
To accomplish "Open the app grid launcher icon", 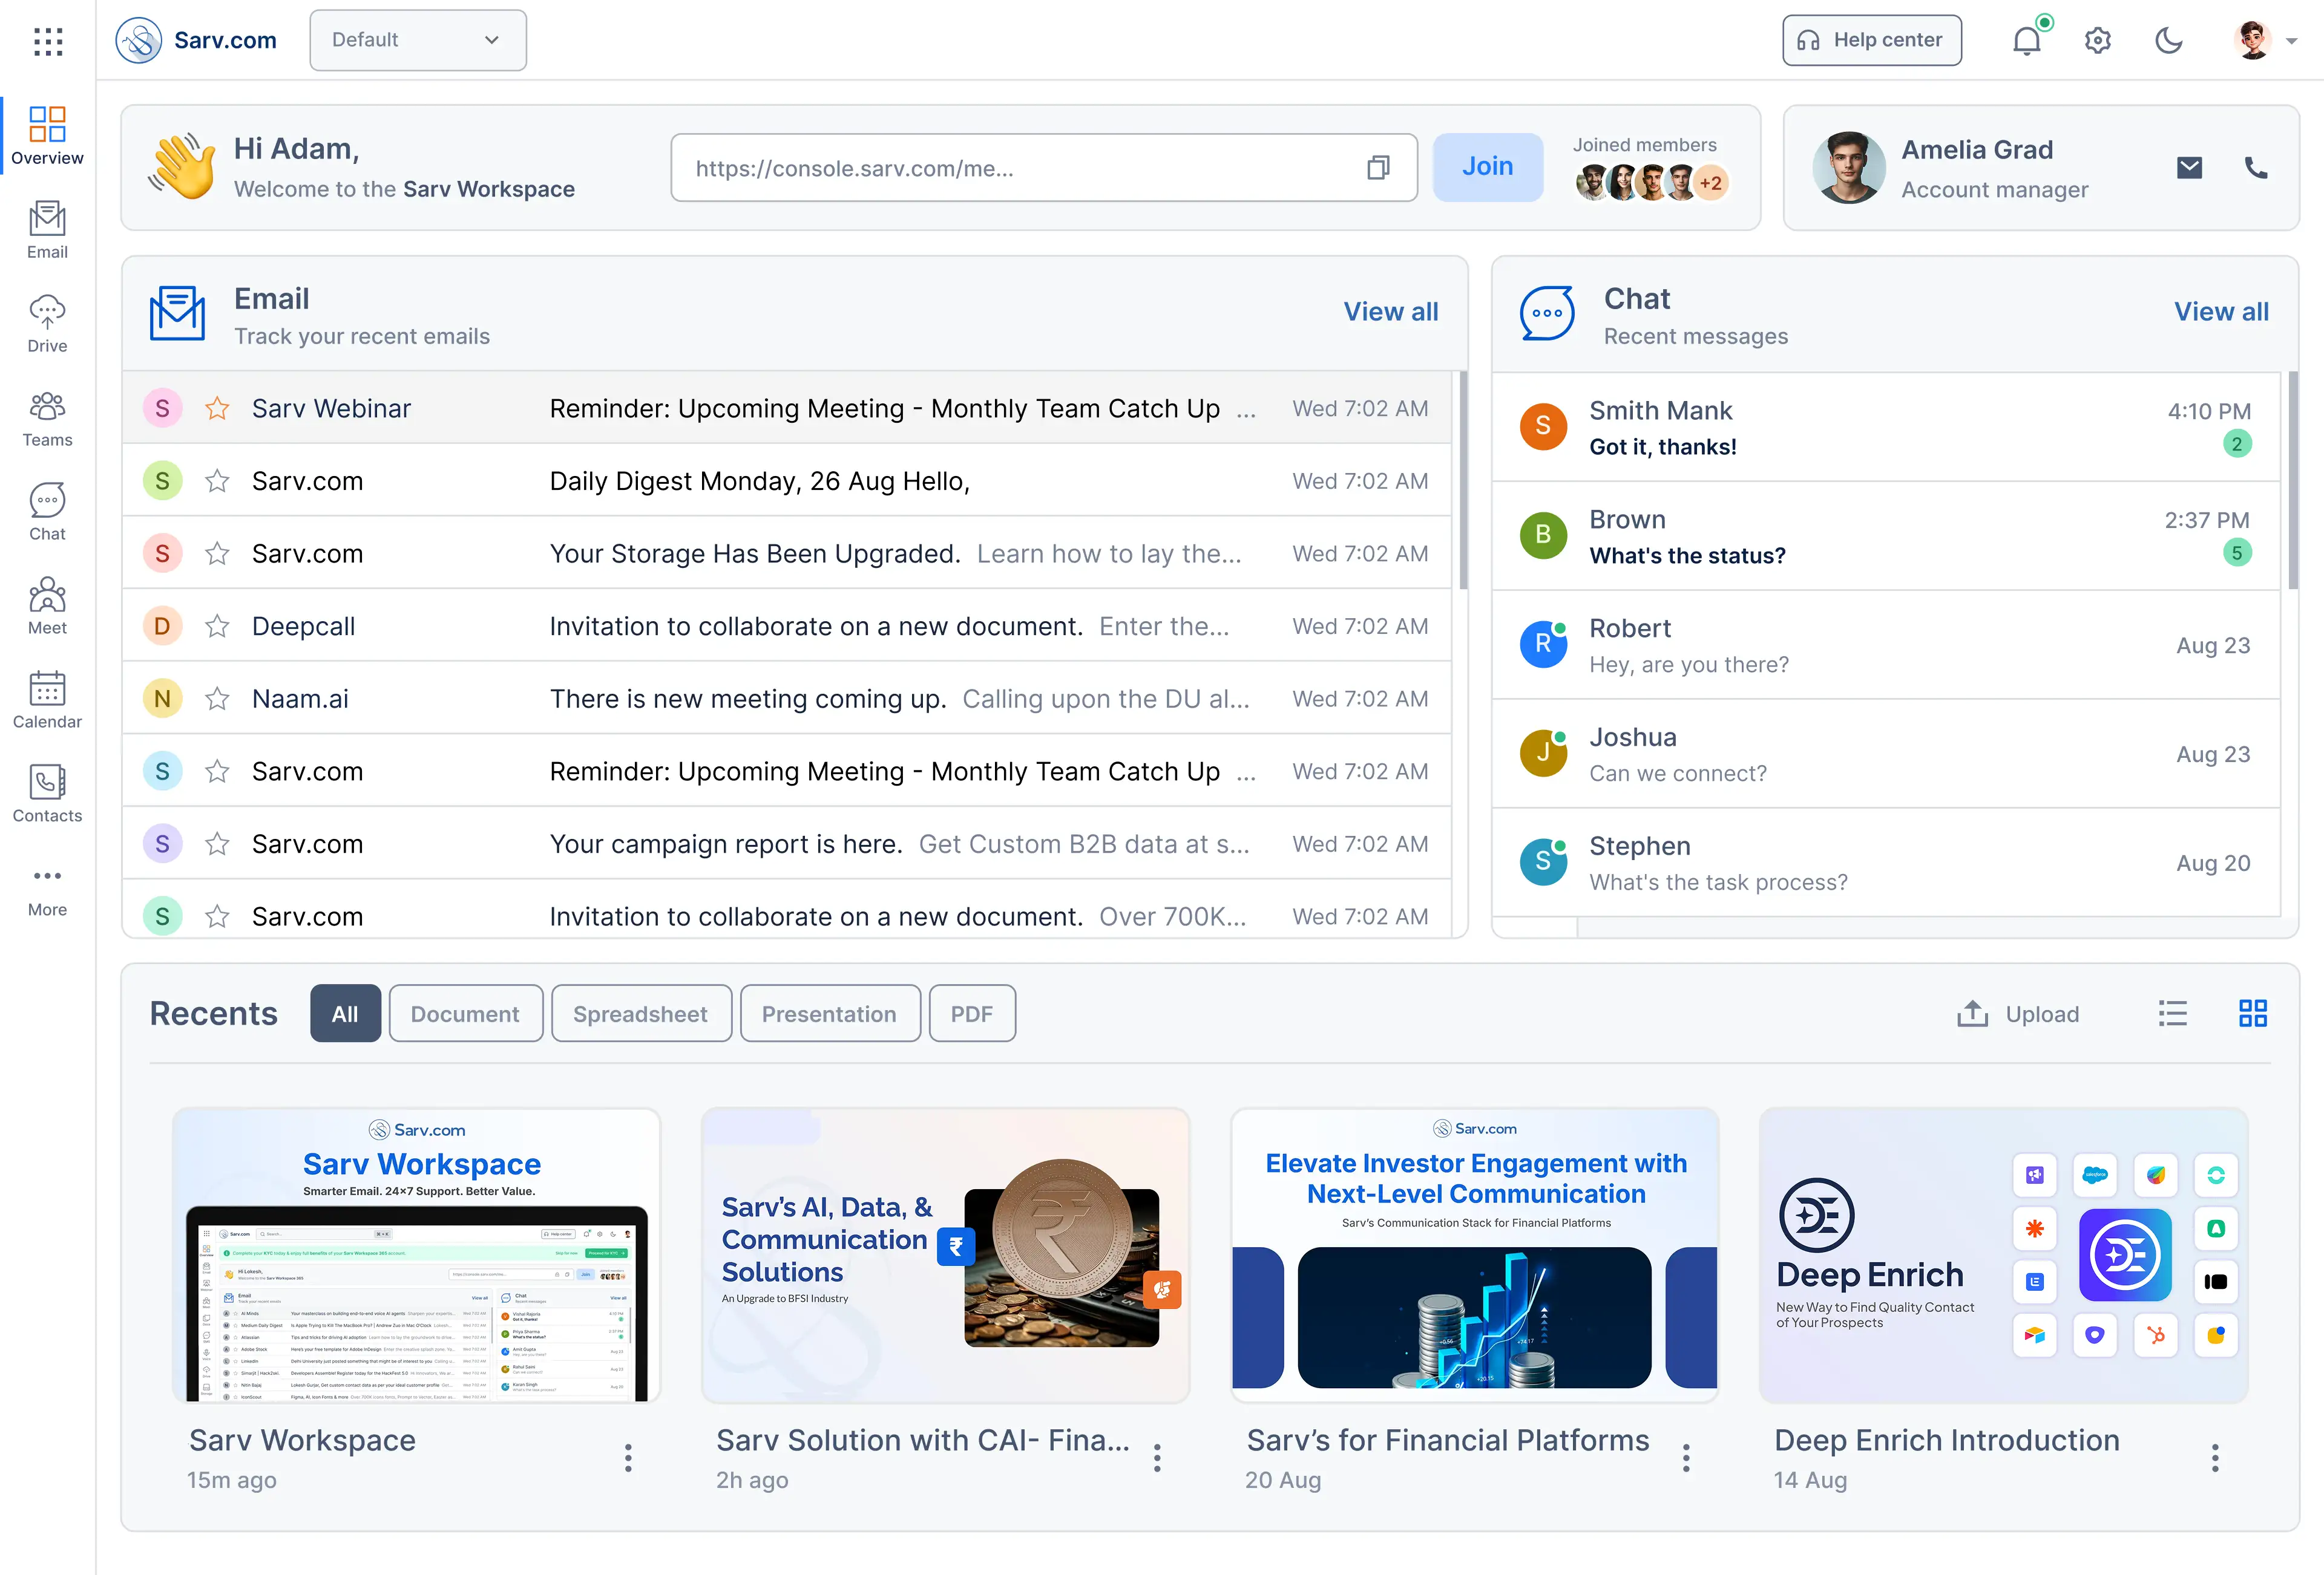I will (48, 41).
